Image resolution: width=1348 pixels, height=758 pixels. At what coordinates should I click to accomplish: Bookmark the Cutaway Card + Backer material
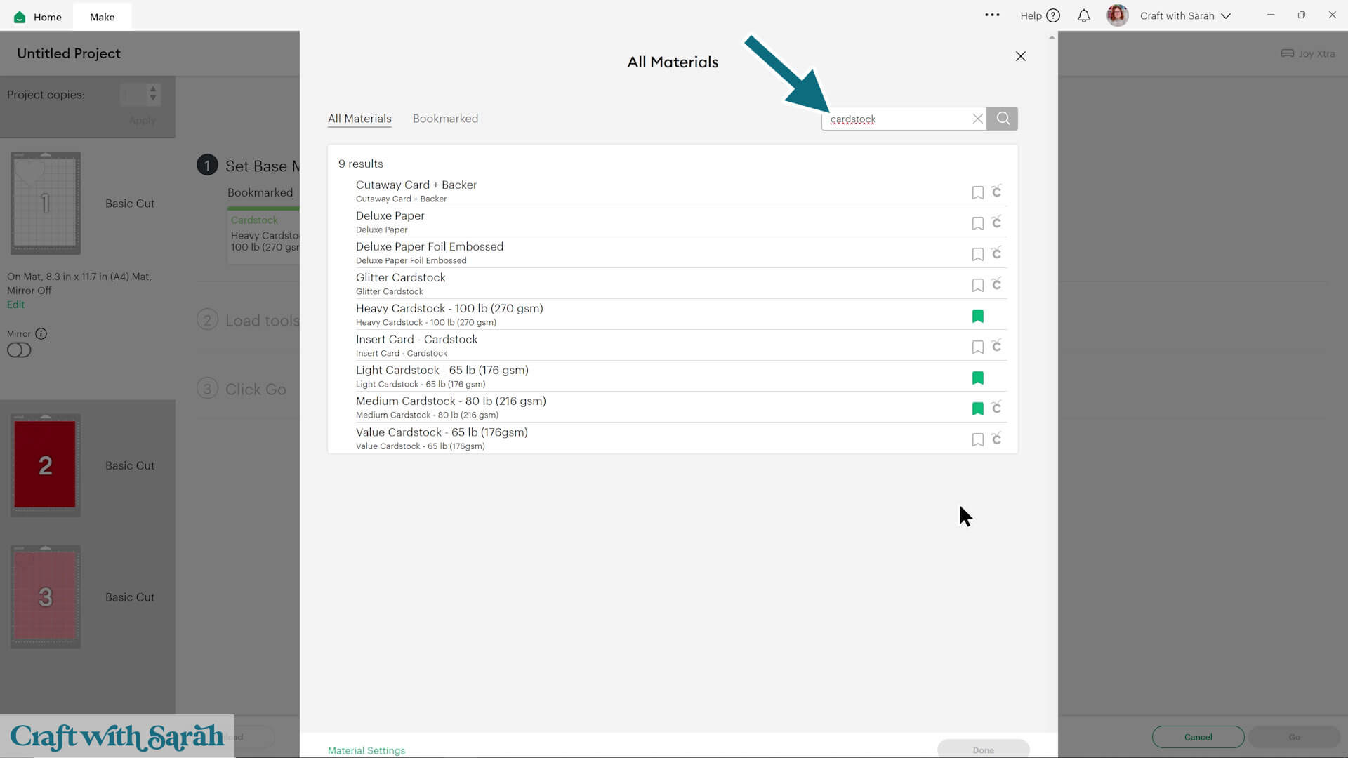[977, 192]
